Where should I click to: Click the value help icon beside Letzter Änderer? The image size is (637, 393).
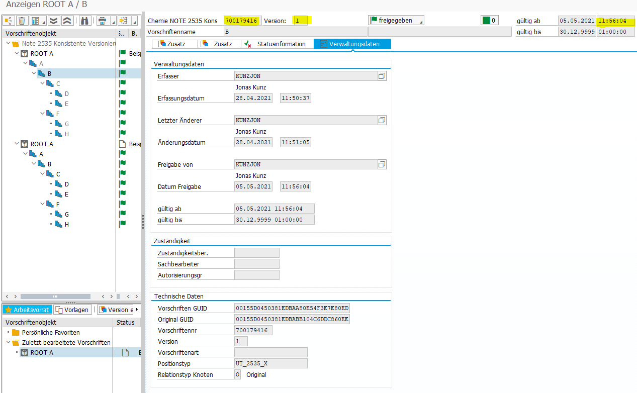(x=382, y=120)
